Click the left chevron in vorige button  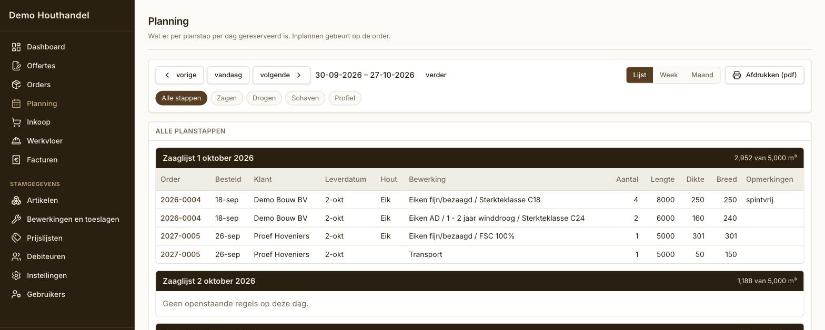pyautogui.click(x=167, y=75)
